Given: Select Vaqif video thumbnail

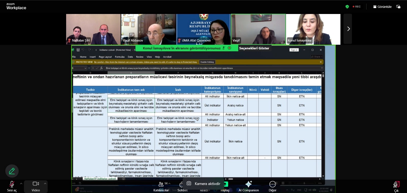Looking at the screenshot, I should pos(258,29).
